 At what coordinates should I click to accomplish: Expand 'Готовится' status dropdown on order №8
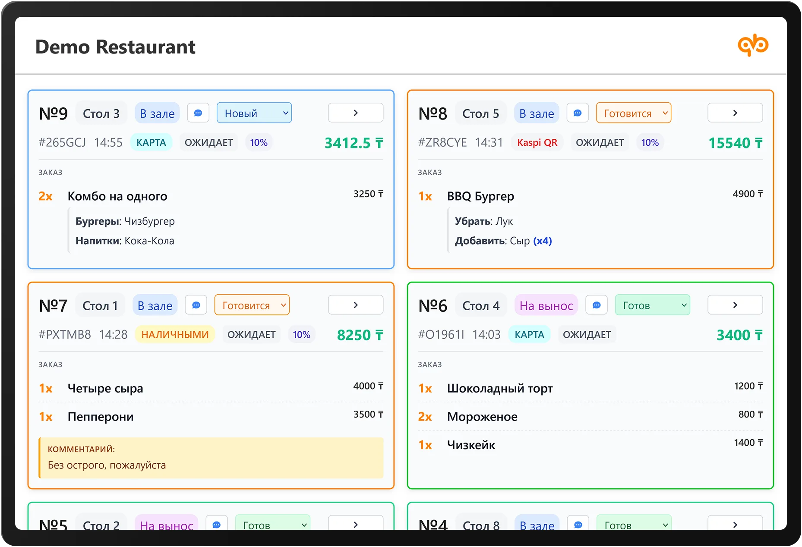[x=633, y=113]
